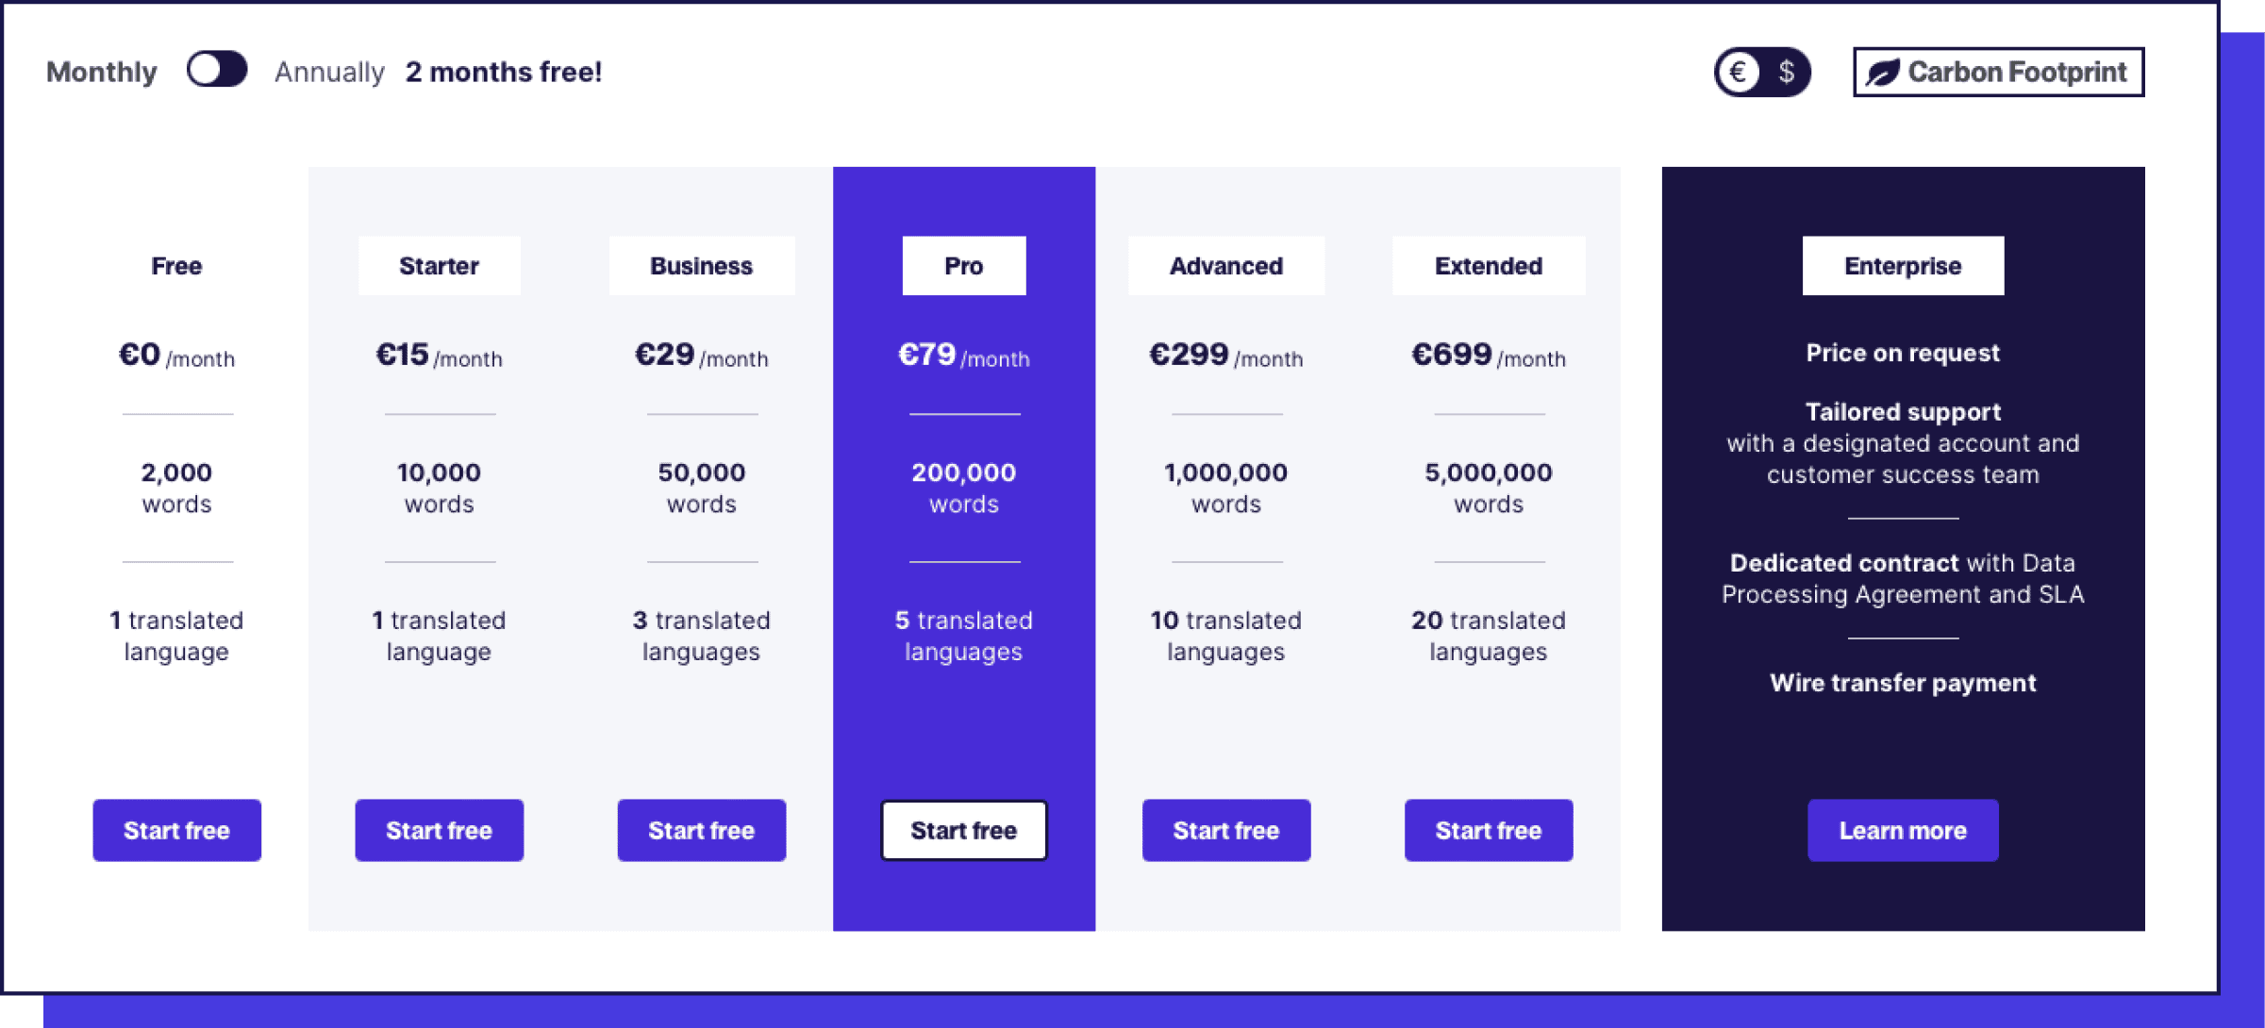Start free on the Starter €15 plan
The height and width of the screenshot is (1028, 2265).
tap(439, 830)
